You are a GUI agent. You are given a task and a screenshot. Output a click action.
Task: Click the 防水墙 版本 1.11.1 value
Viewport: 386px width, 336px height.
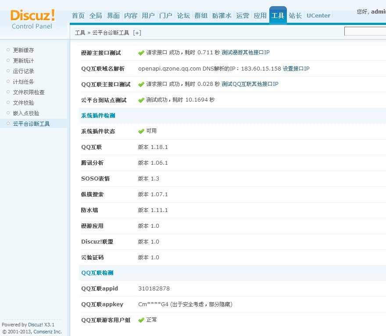click(153, 210)
